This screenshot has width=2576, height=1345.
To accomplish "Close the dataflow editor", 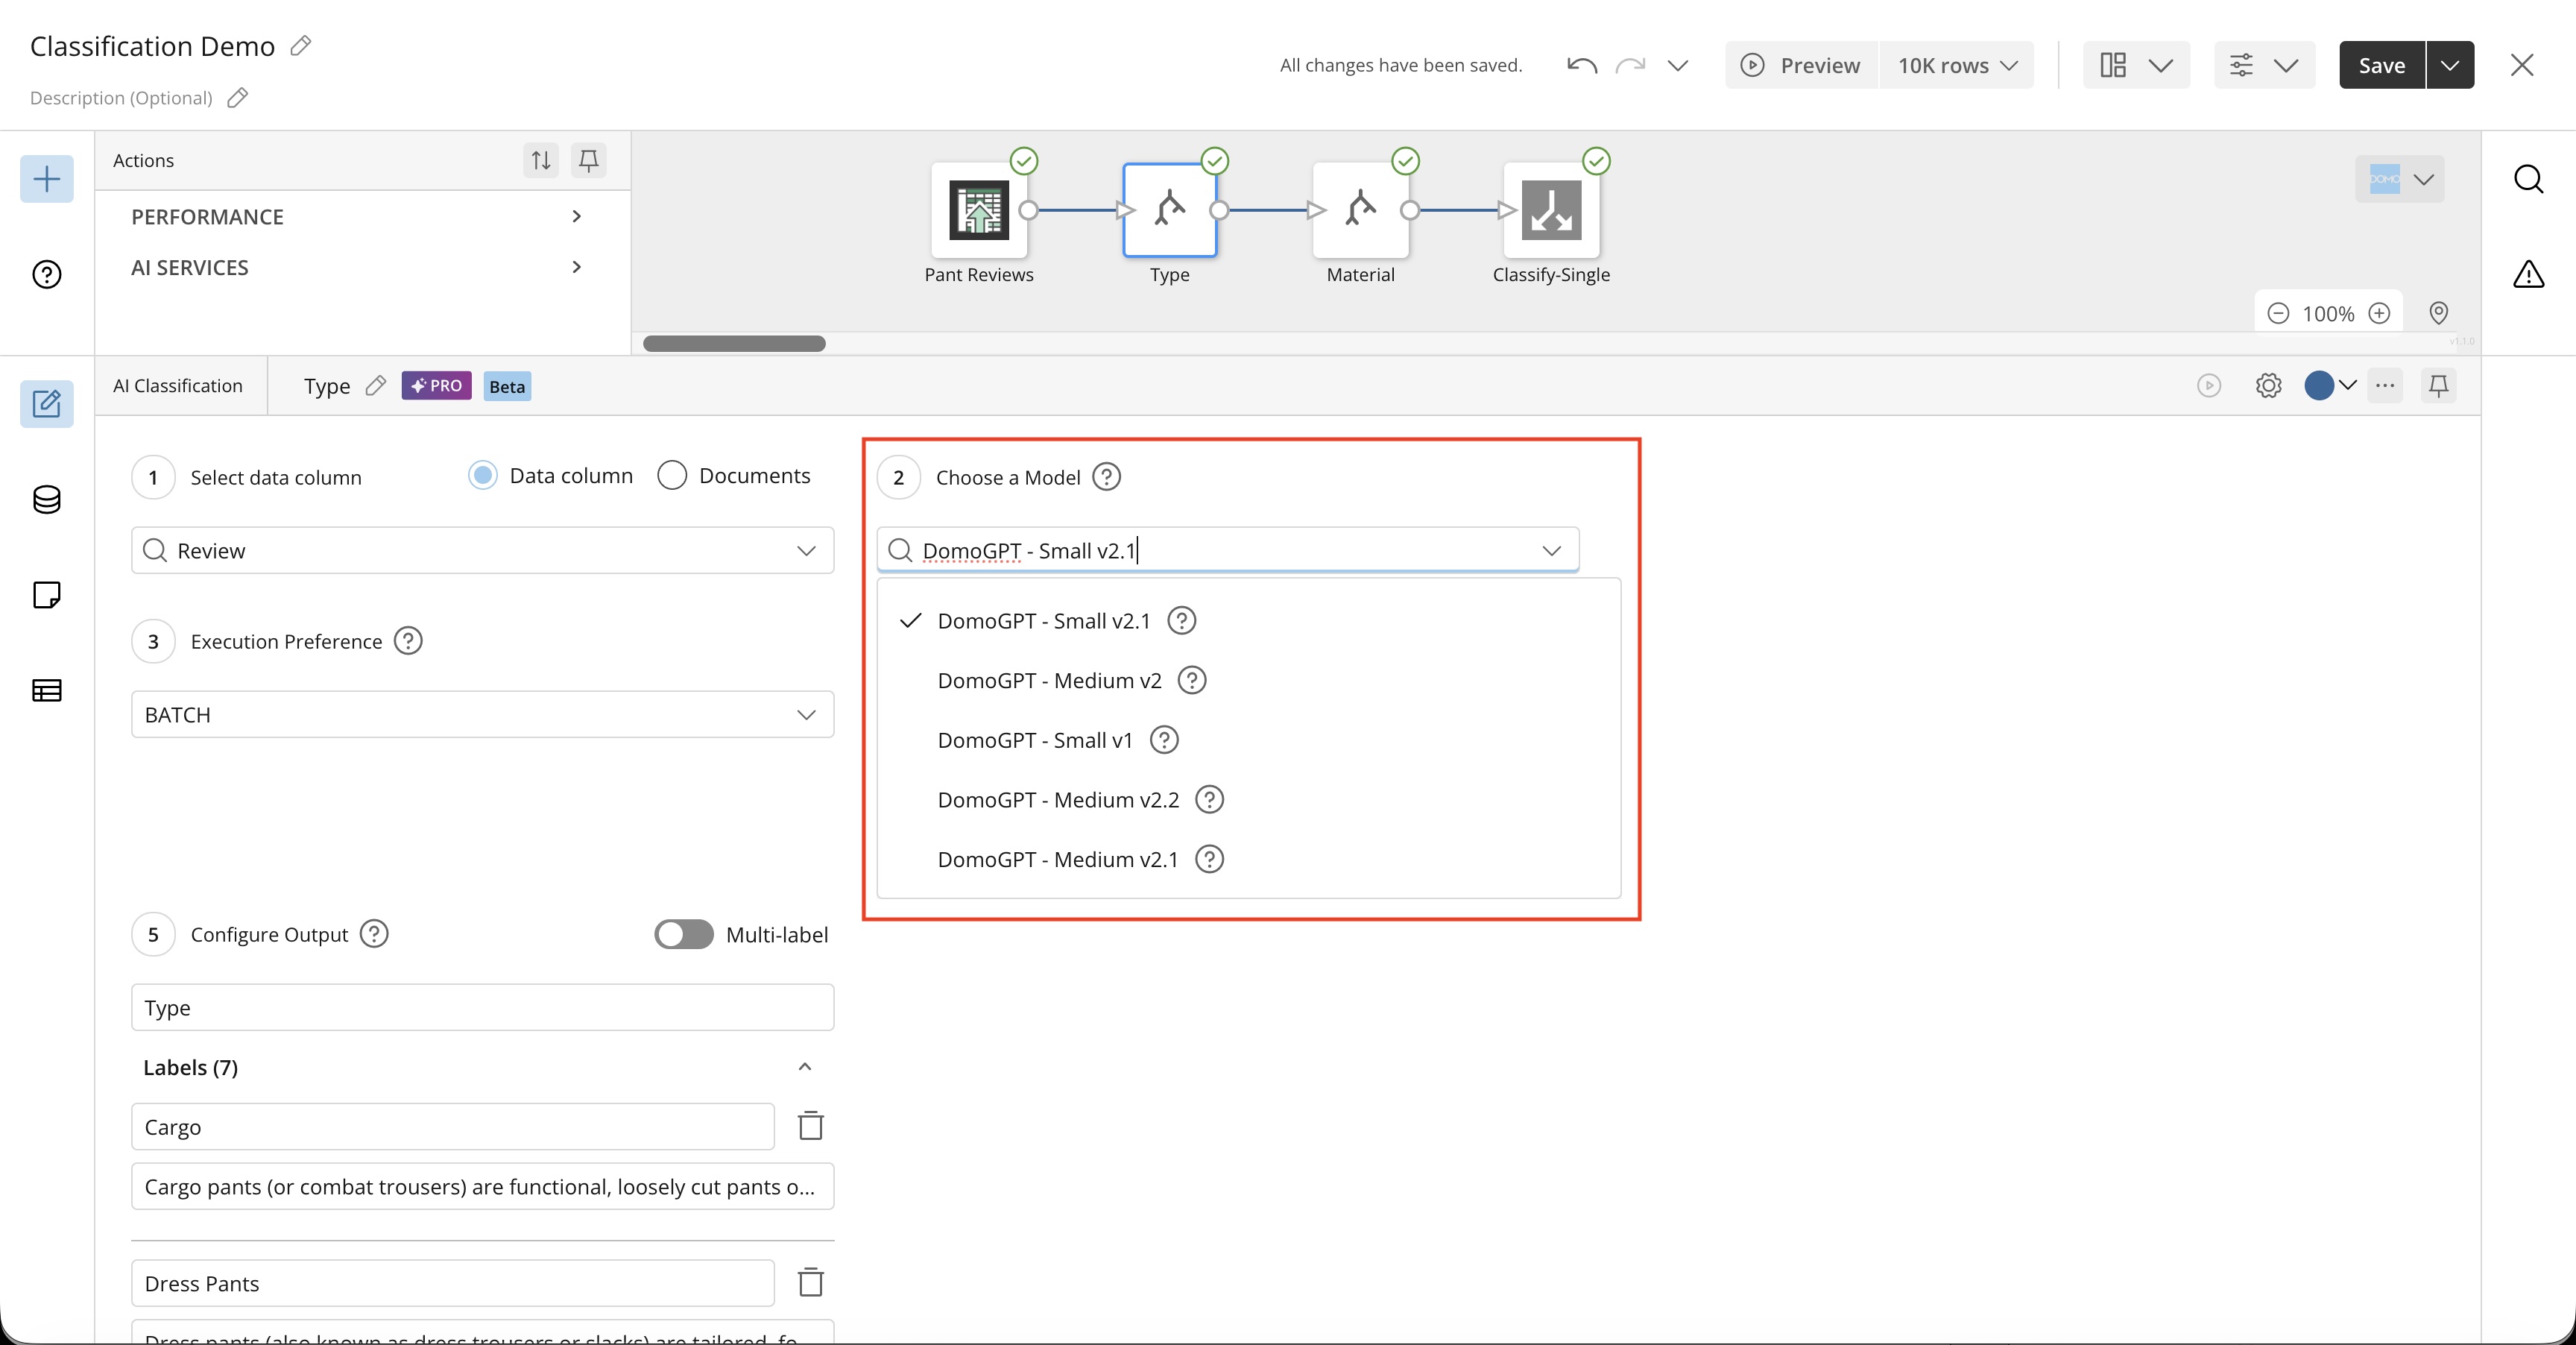I will click(2522, 65).
